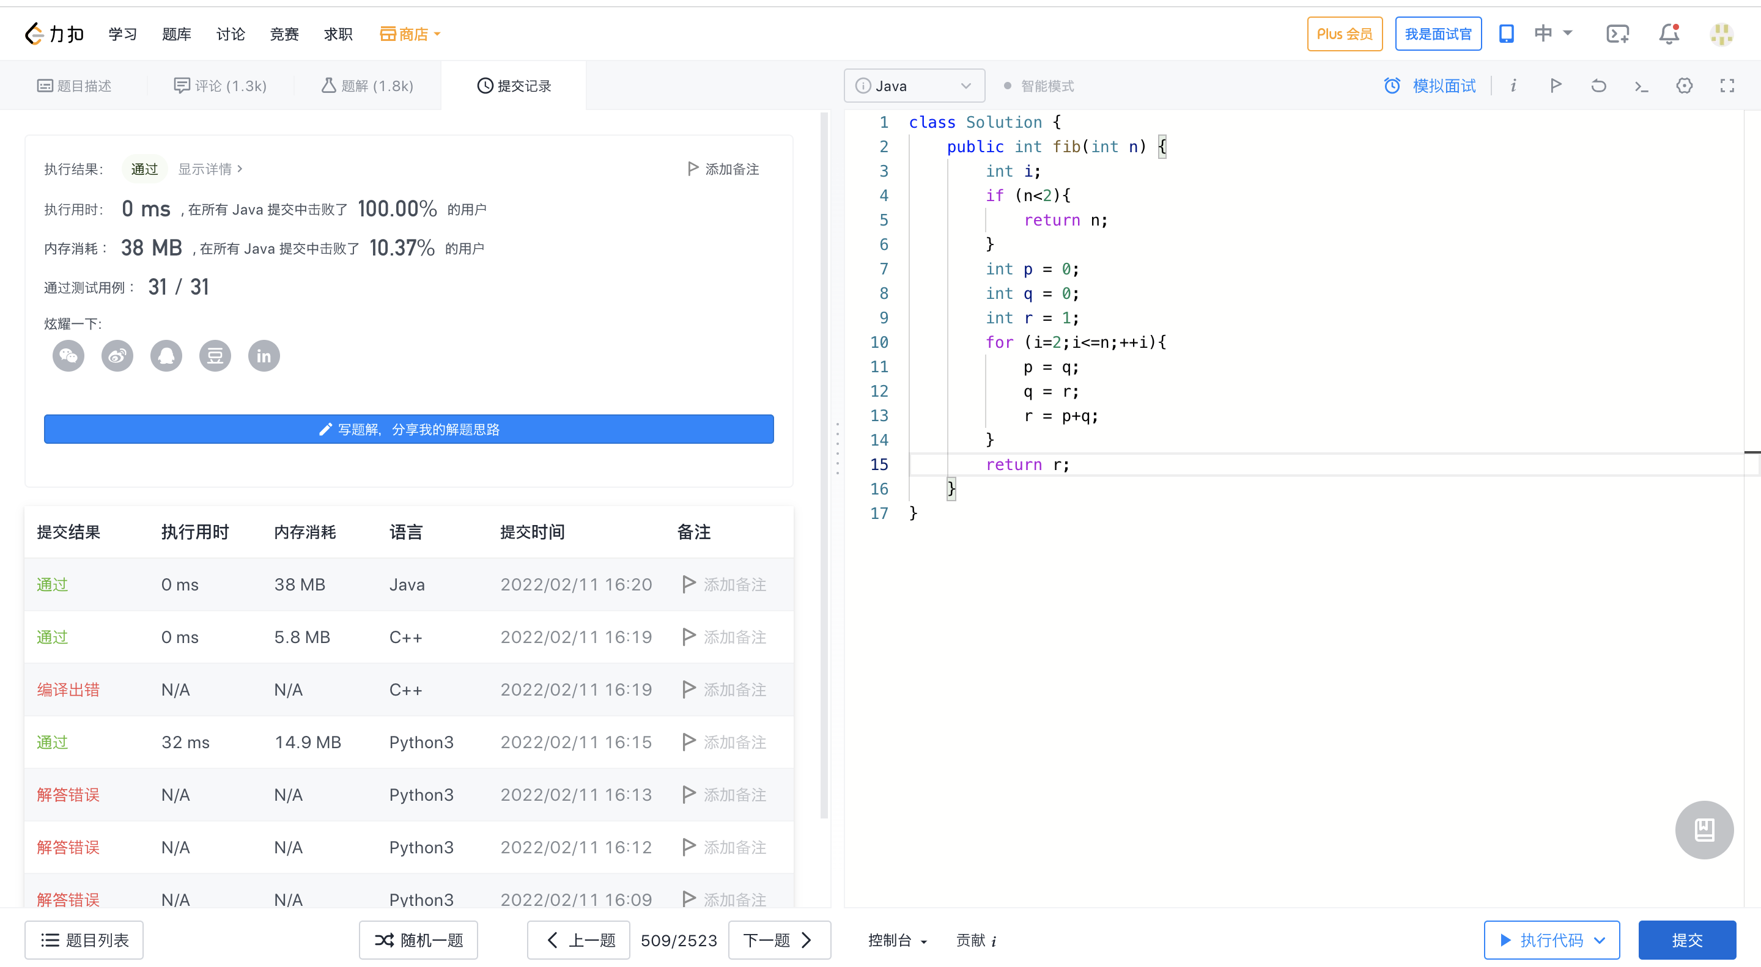The height and width of the screenshot is (967, 1761).
Task: Open 讨论 discussion menu
Action: [231, 34]
